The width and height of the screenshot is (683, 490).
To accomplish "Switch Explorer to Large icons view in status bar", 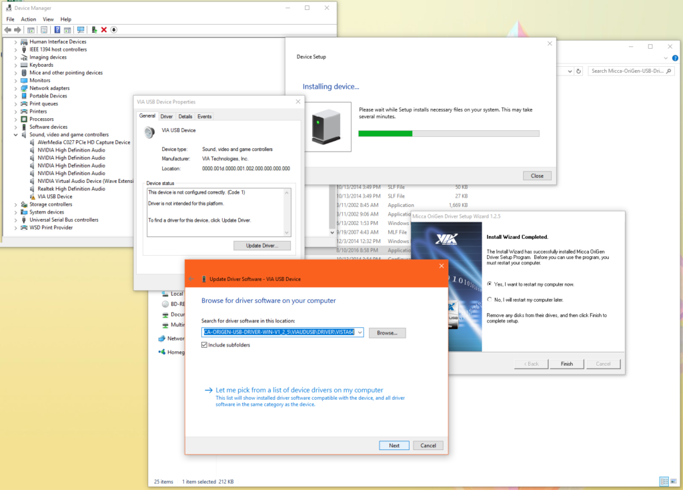I will pyautogui.click(x=674, y=481).
